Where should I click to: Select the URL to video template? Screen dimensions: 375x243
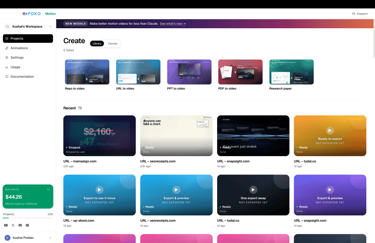pyautogui.click(x=138, y=72)
